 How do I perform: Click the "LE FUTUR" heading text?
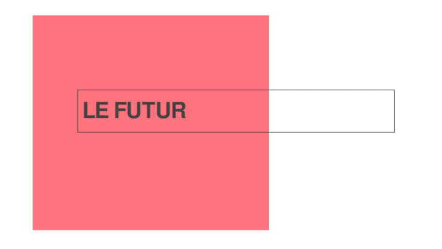click(x=134, y=111)
